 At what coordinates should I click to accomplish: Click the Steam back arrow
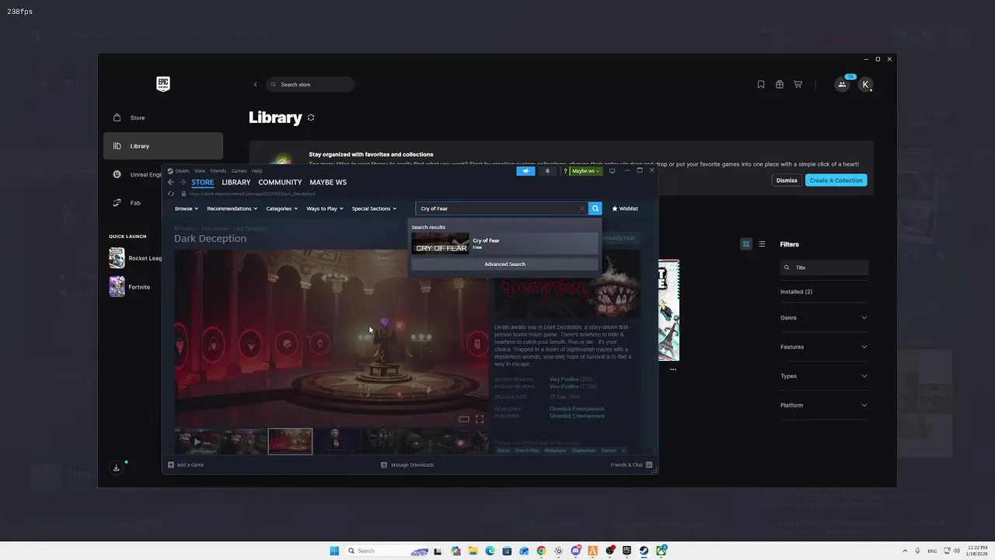pos(171,182)
